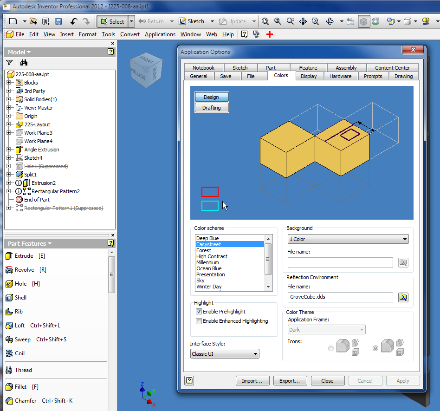Apply the Application Options changes

pyautogui.click(x=403, y=380)
